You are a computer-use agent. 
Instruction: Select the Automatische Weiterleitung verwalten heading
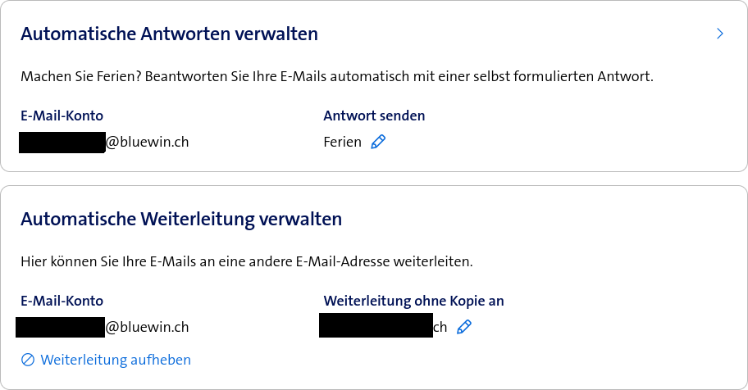click(181, 219)
